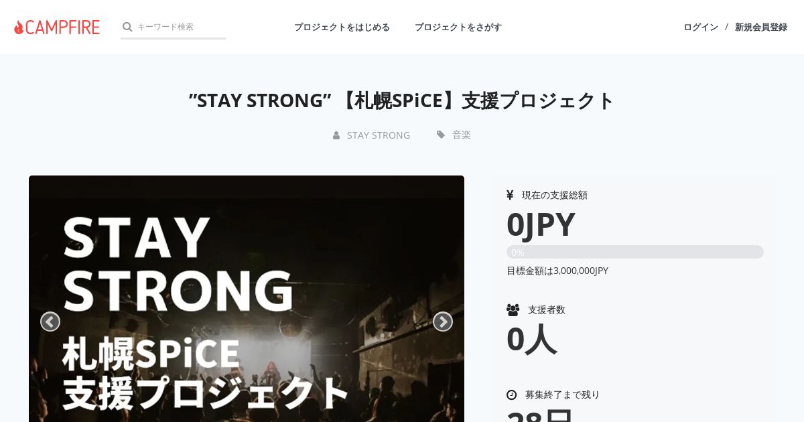Open プロジェクトをさがす menu item
The image size is (804, 422).
458,27
